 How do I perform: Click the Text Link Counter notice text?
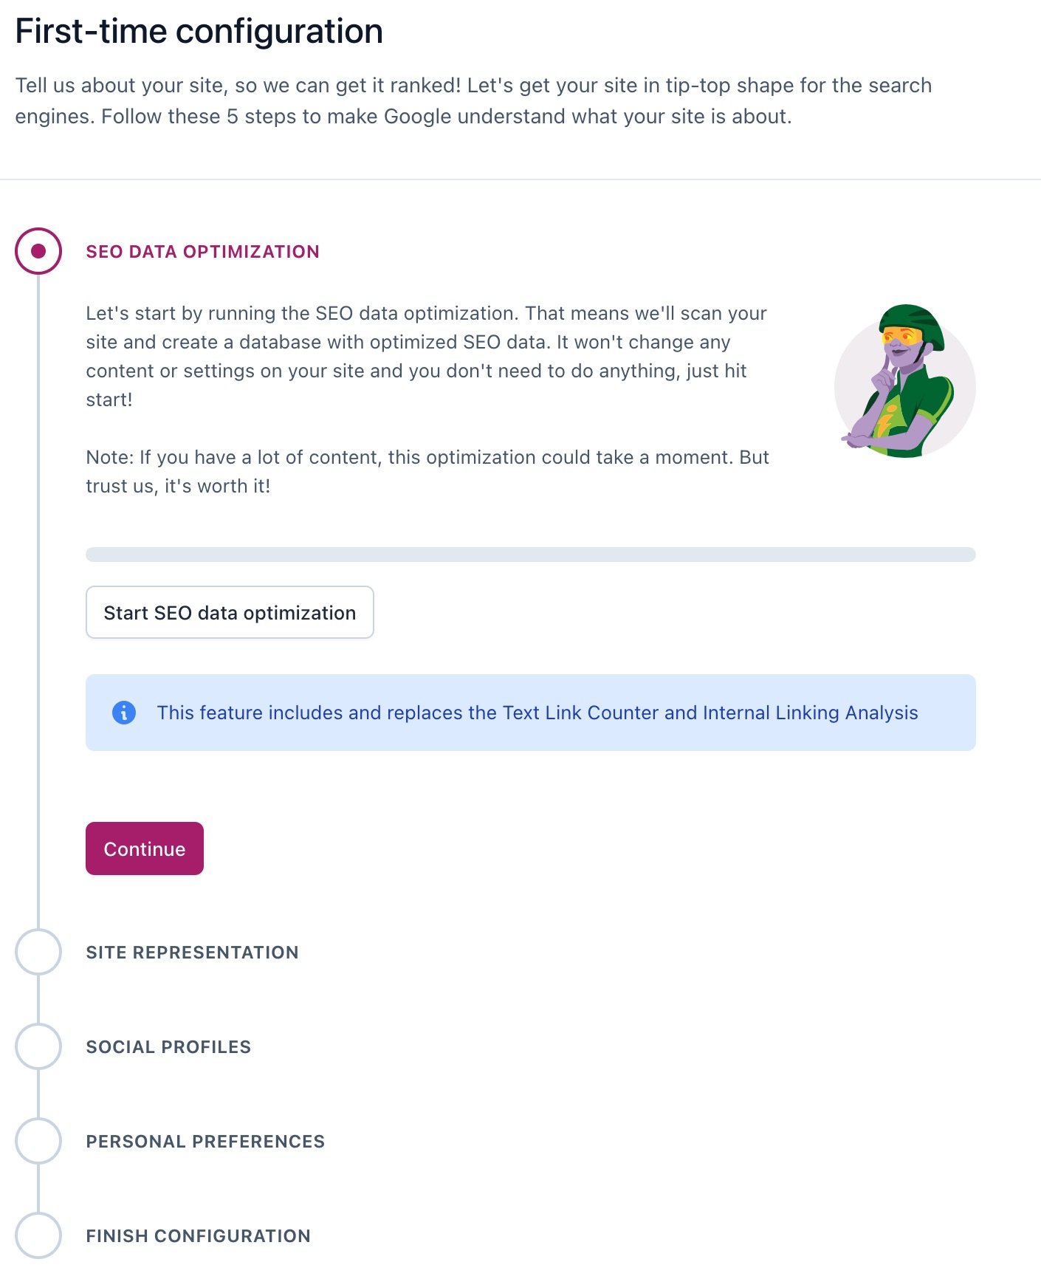537,713
